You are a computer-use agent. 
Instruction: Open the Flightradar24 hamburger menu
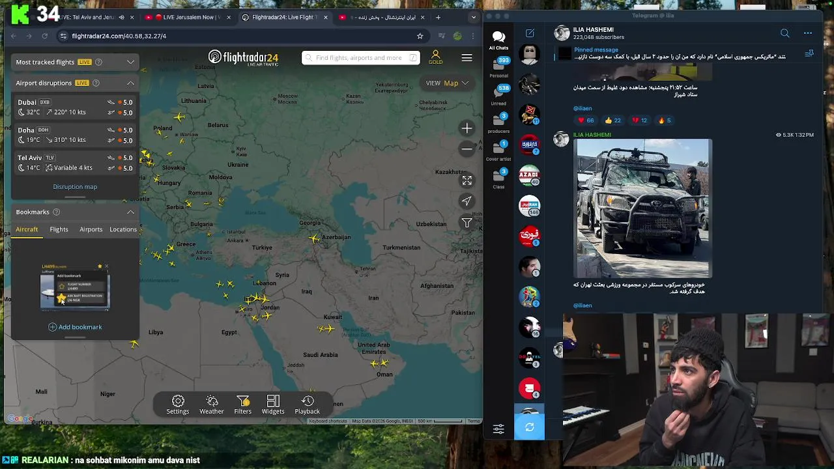click(467, 58)
